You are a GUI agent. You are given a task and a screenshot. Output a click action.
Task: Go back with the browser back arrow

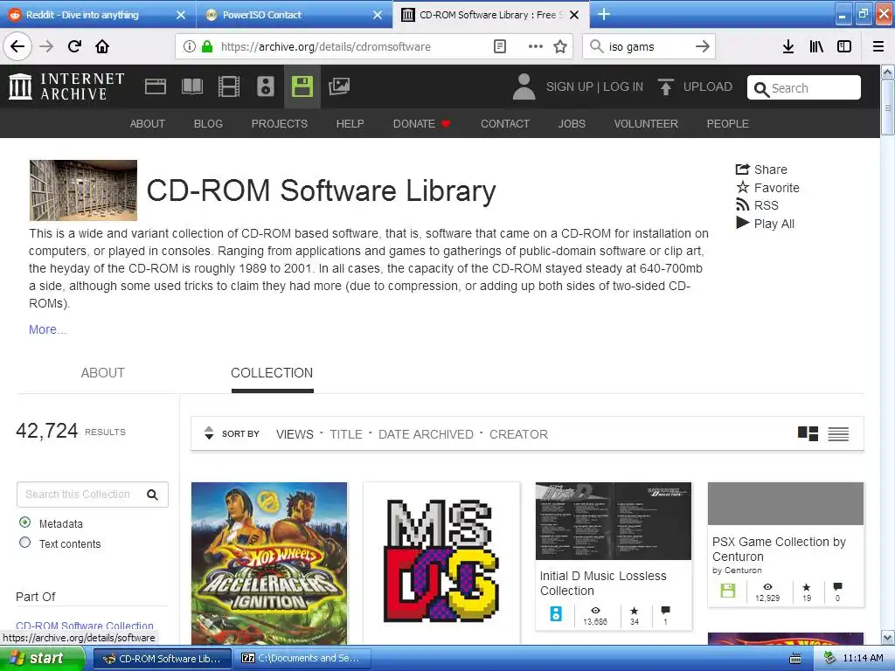coord(17,46)
